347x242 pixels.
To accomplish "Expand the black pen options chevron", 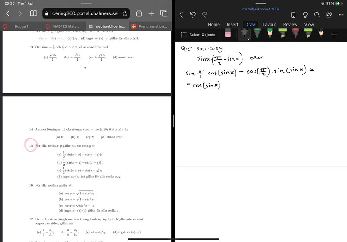I will 248,39.
